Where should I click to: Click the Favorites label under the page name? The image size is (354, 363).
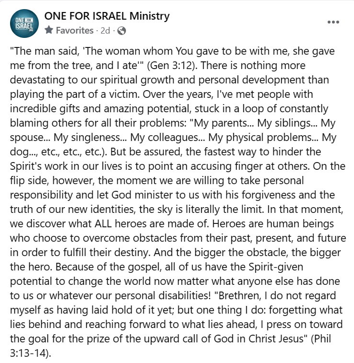click(74, 31)
